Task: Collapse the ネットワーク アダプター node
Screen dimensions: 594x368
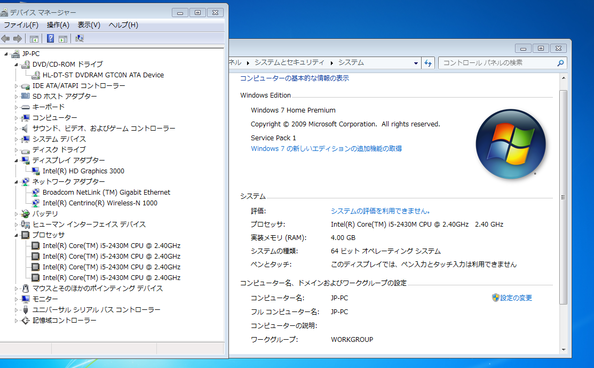Action: point(17,182)
